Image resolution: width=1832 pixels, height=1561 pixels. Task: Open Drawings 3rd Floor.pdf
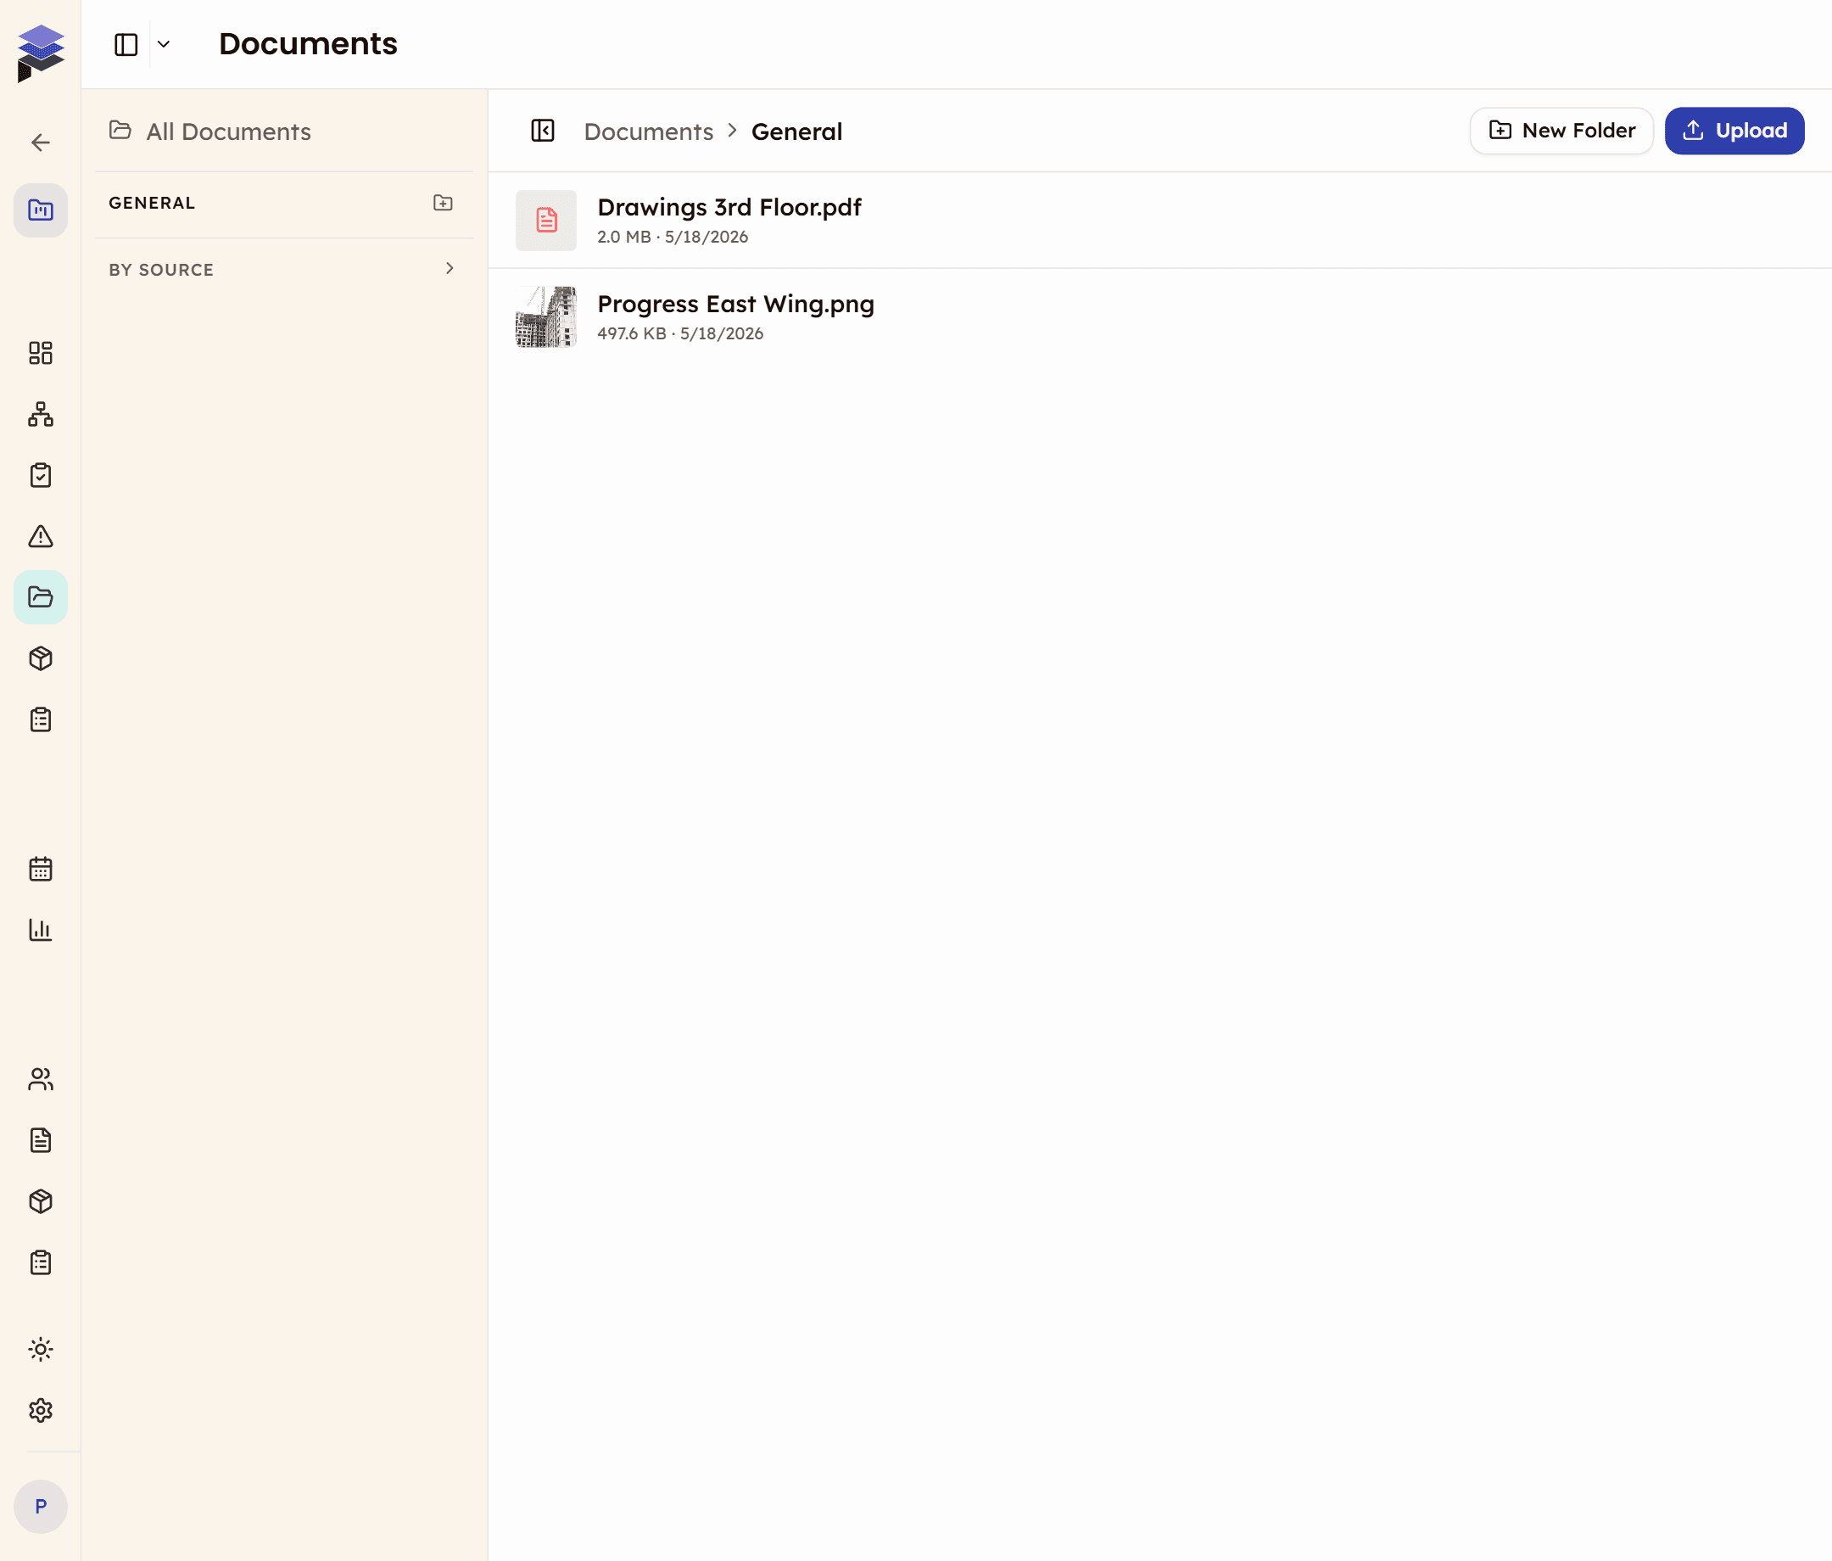pos(729,207)
